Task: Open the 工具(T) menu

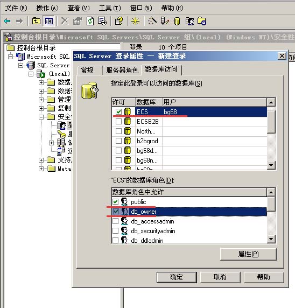Action: point(110,8)
